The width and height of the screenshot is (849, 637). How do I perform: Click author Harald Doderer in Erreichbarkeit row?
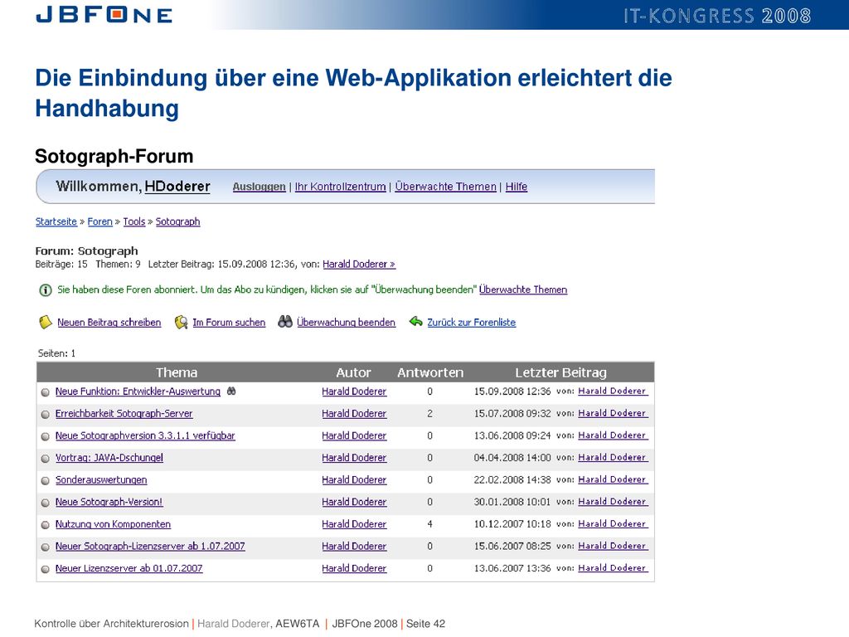pyautogui.click(x=354, y=414)
